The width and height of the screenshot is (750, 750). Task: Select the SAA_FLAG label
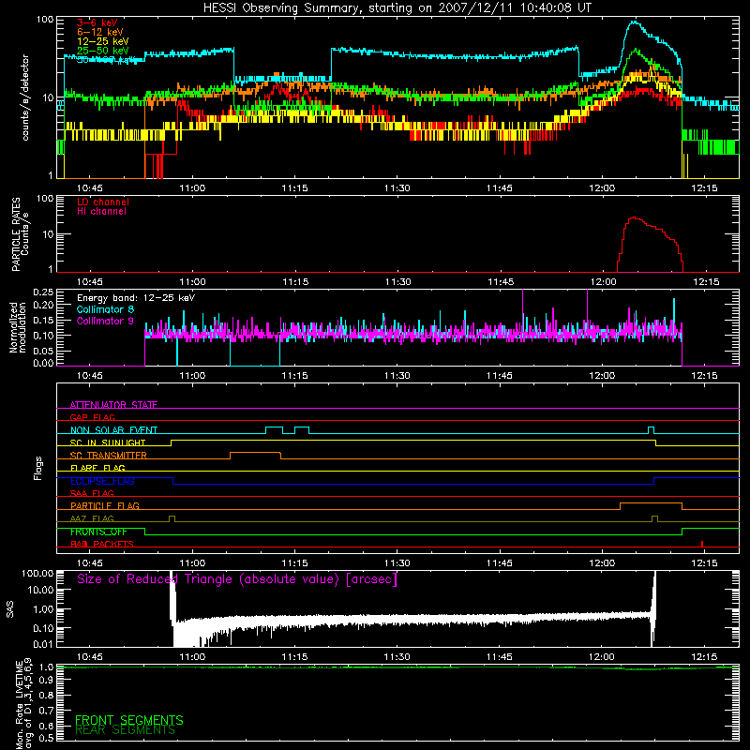click(x=92, y=493)
